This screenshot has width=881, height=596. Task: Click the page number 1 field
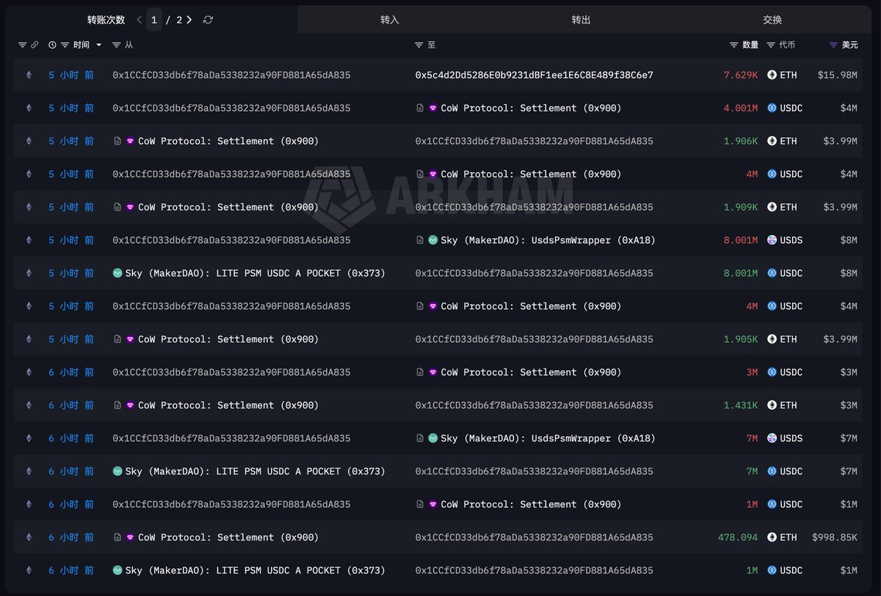[x=154, y=20]
